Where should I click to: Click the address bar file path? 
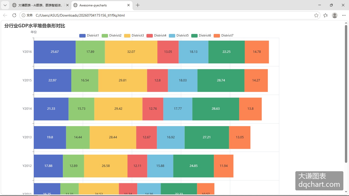click(80, 15)
